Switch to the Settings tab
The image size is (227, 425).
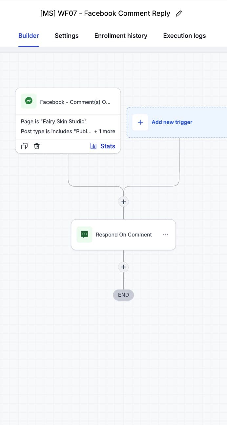click(67, 36)
